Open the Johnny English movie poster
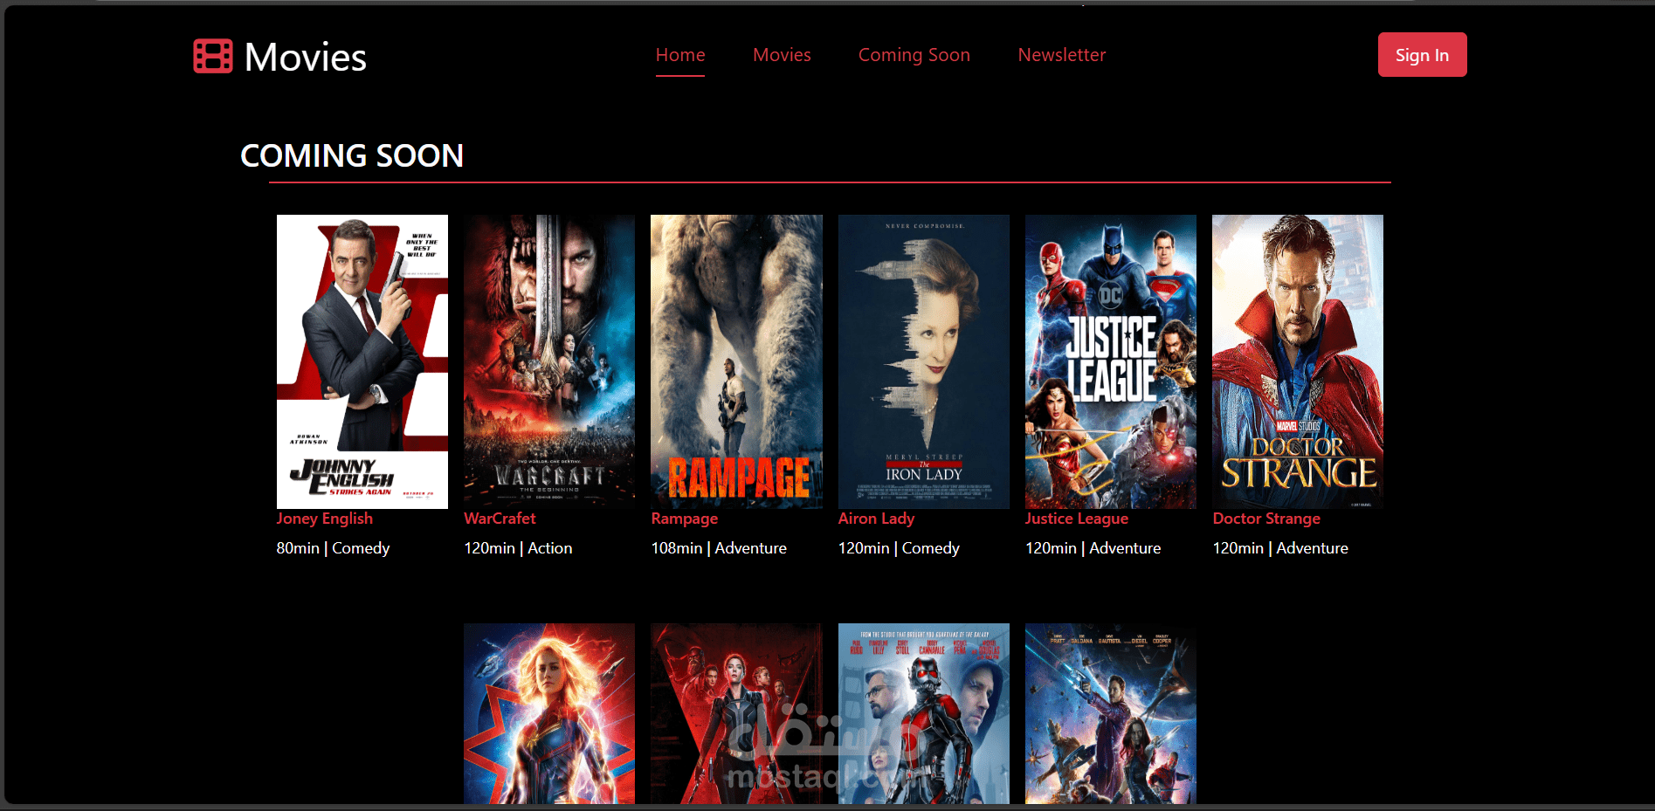This screenshot has height=811, width=1655. 362,361
